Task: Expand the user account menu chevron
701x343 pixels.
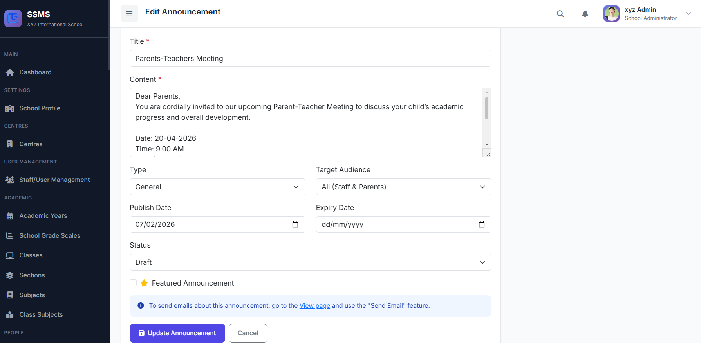Action: pyautogui.click(x=688, y=14)
